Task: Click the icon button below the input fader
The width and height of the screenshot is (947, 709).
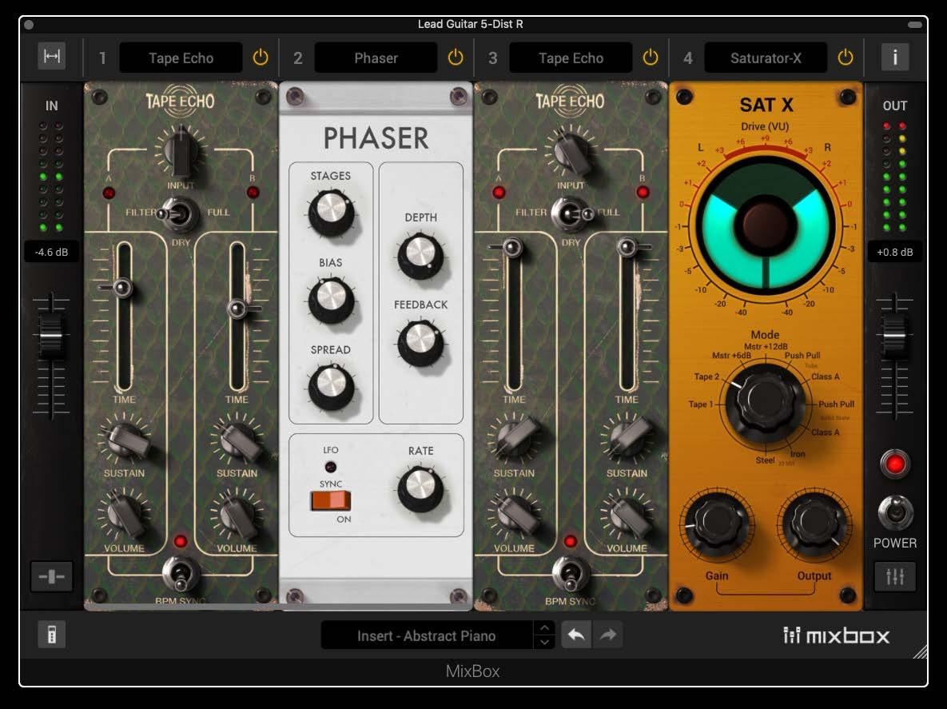Action: (52, 577)
